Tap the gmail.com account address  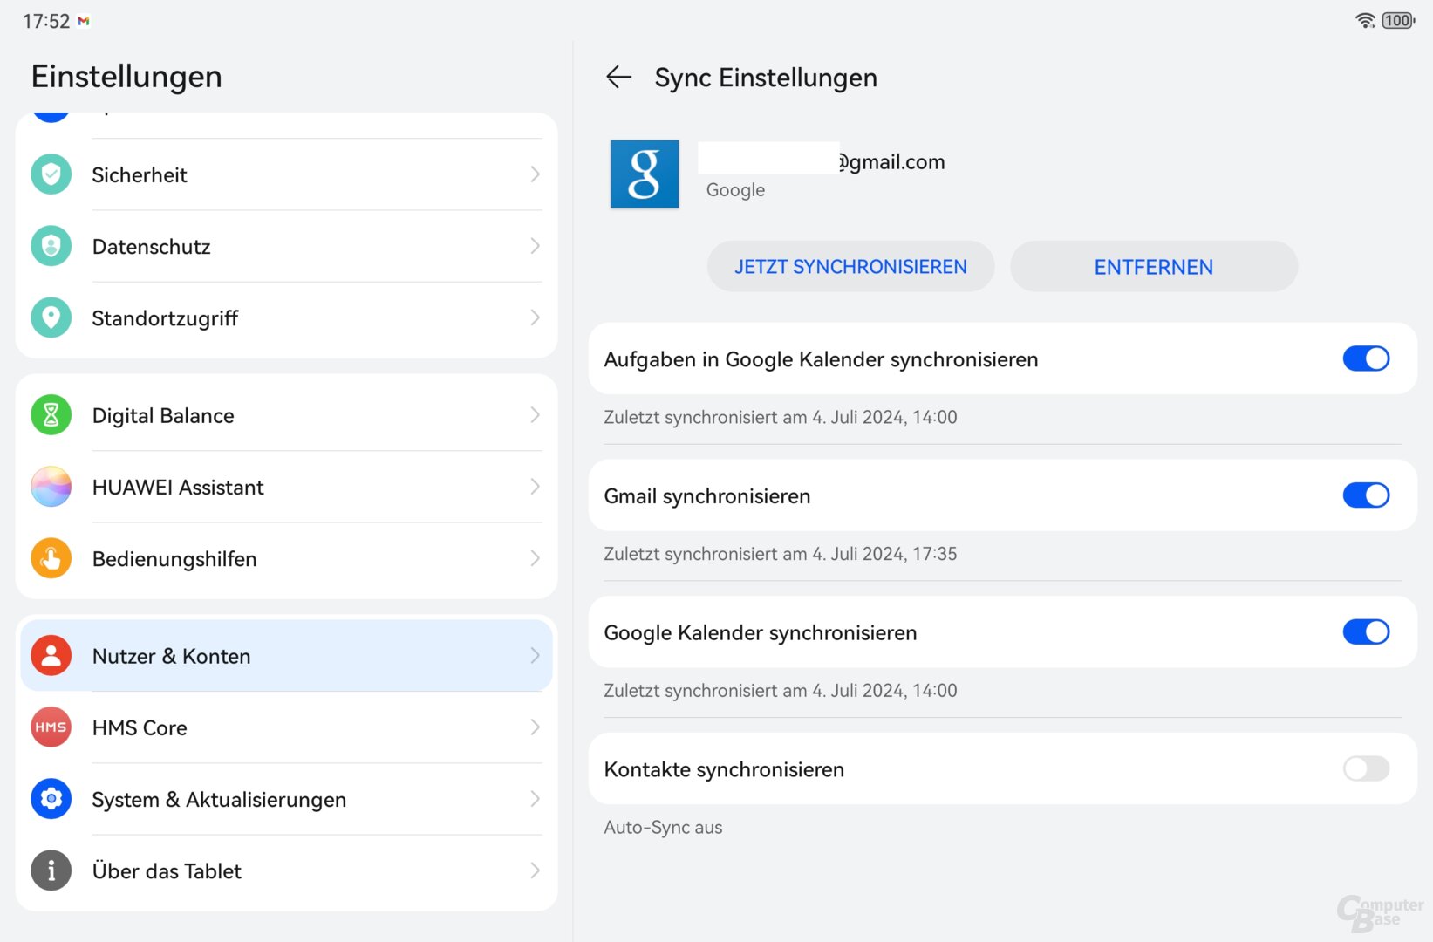pos(891,162)
